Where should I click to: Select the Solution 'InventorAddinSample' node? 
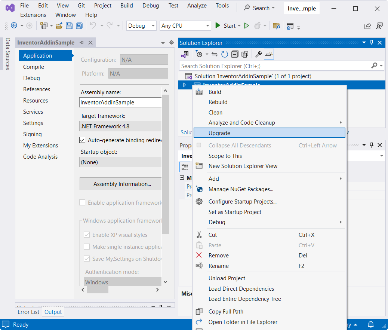(253, 76)
